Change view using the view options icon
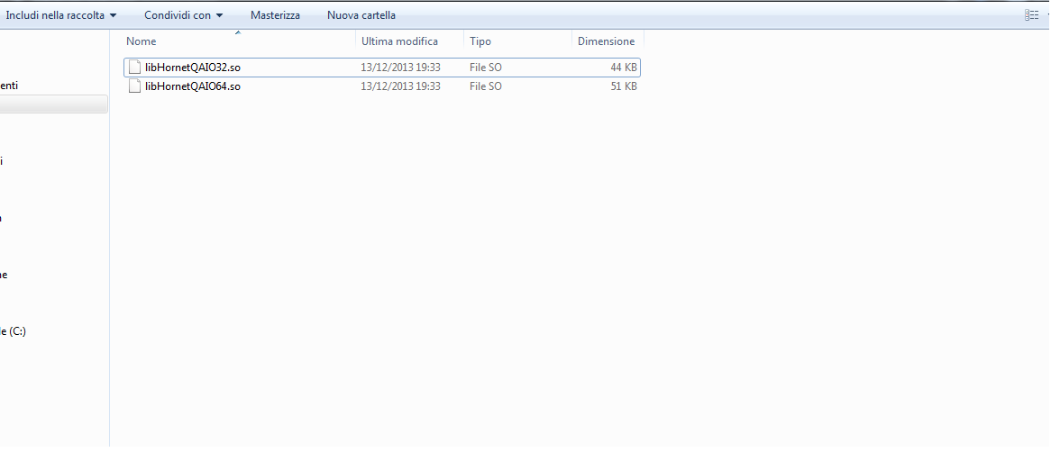1060x452 pixels. click(x=1031, y=15)
